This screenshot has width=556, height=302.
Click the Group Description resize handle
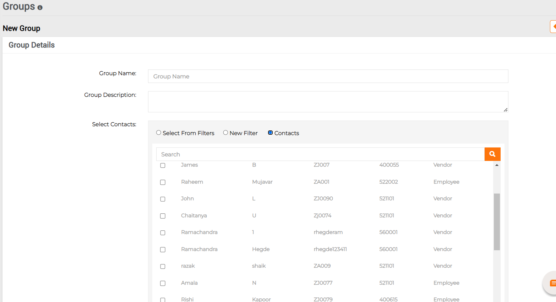click(506, 110)
